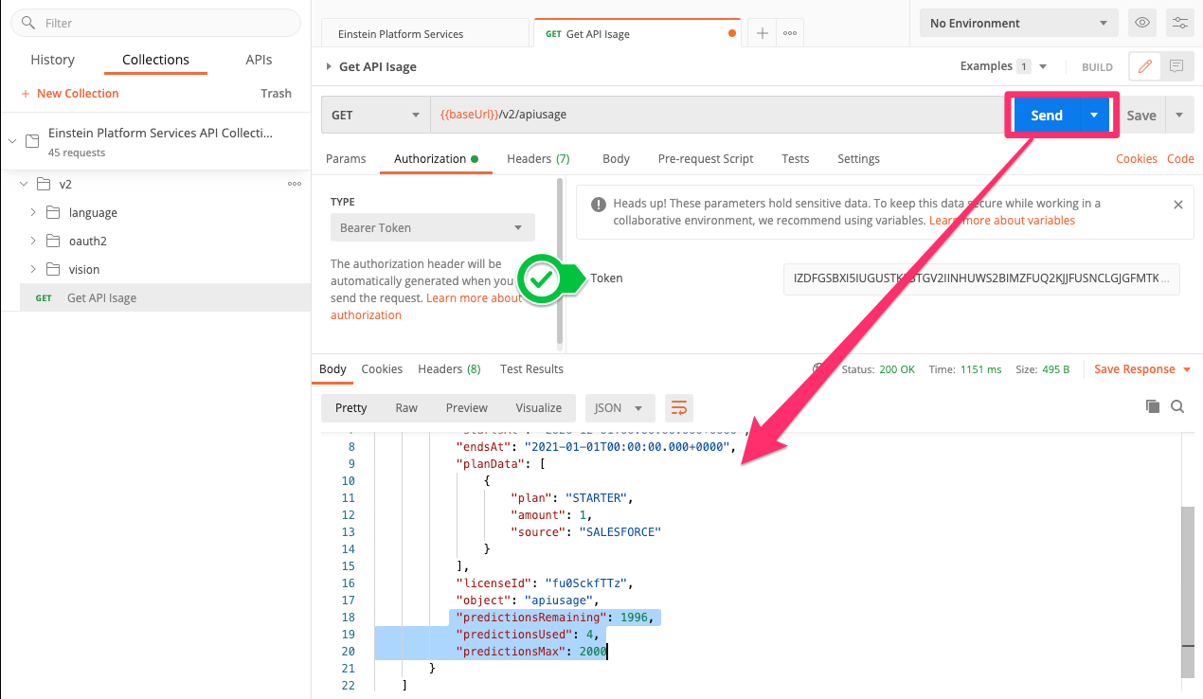Select the Preview response view
1203x699 pixels.
466,408
